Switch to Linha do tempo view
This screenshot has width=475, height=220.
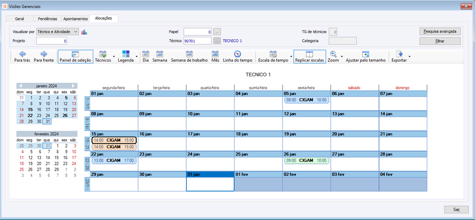238,56
